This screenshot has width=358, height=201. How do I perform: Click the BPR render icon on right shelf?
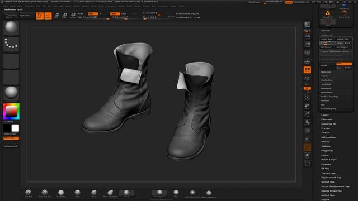(x=307, y=25)
